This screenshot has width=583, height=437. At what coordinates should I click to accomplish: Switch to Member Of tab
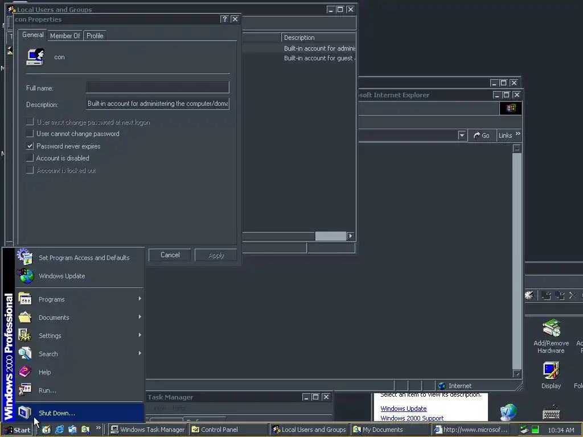(x=65, y=36)
